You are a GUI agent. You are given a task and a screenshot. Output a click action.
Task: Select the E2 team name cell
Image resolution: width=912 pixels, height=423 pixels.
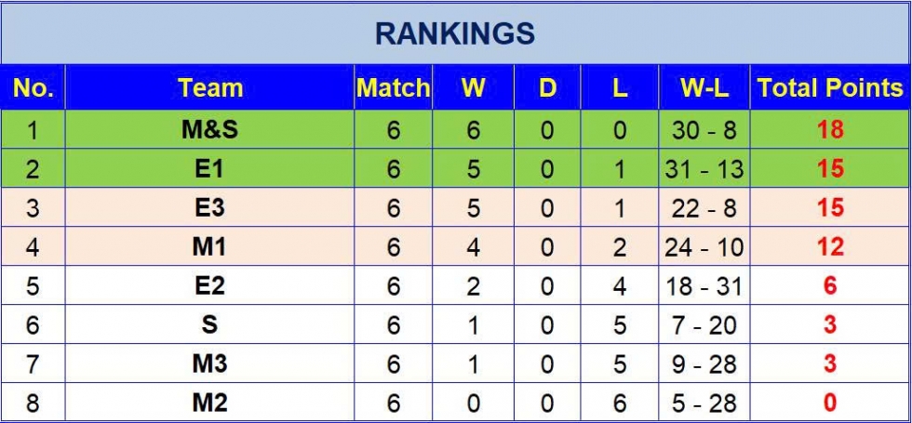pos(210,286)
